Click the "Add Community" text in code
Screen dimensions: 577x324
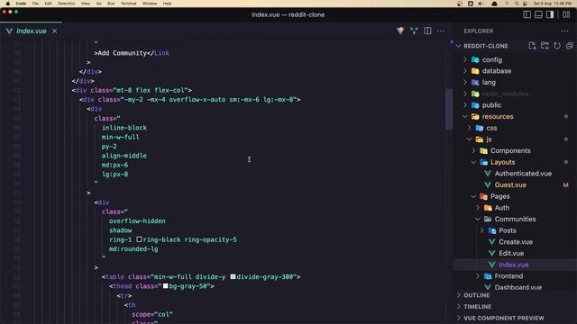pos(123,53)
